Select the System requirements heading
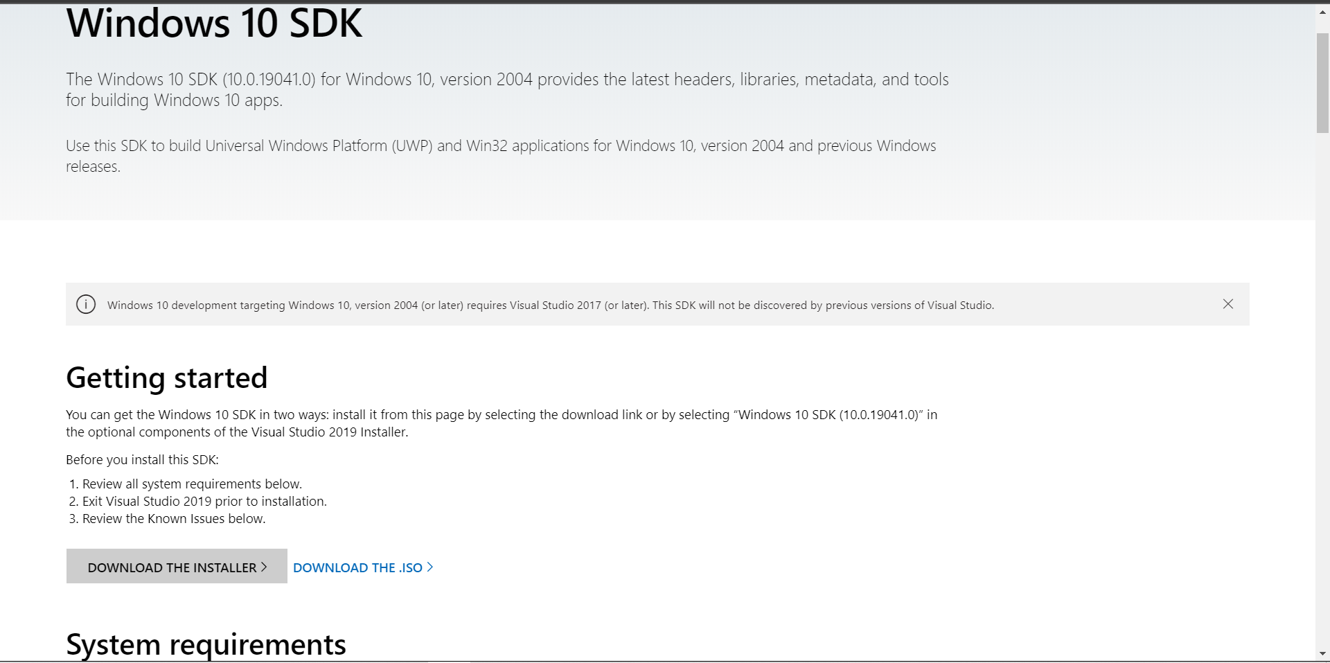The width and height of the screenshot is (1330, 663). pos(206,645)
